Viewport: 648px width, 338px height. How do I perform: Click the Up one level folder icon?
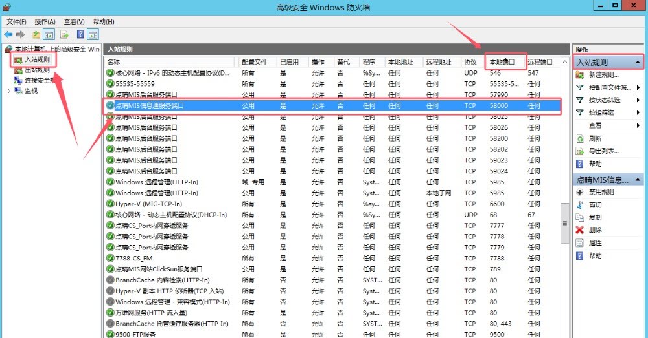tap(36, 34)
